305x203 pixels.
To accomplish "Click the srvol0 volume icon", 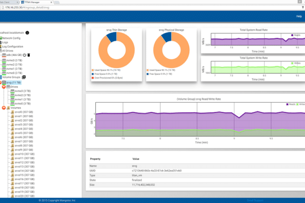I will (13, 112).
